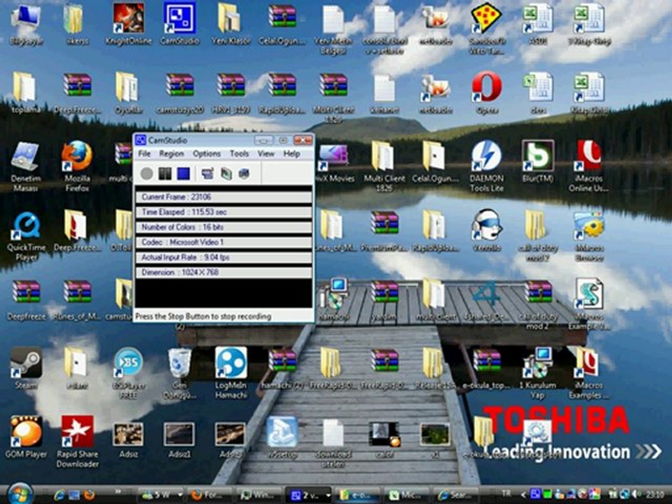The image size is (672, 504).
Task: Select the toplama folder on the desktop
Action: point(26,92)
